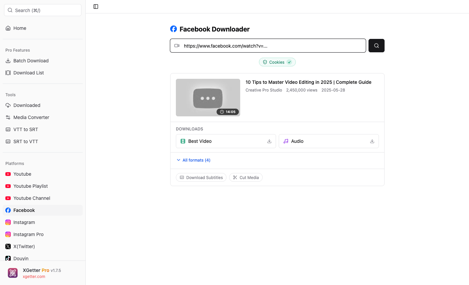
Task: Click the Cut Media button
Action: pos(246,177)
